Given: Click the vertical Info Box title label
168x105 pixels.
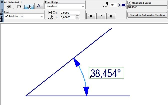Looking at the screenshot, I should click(x=2, y=15).
